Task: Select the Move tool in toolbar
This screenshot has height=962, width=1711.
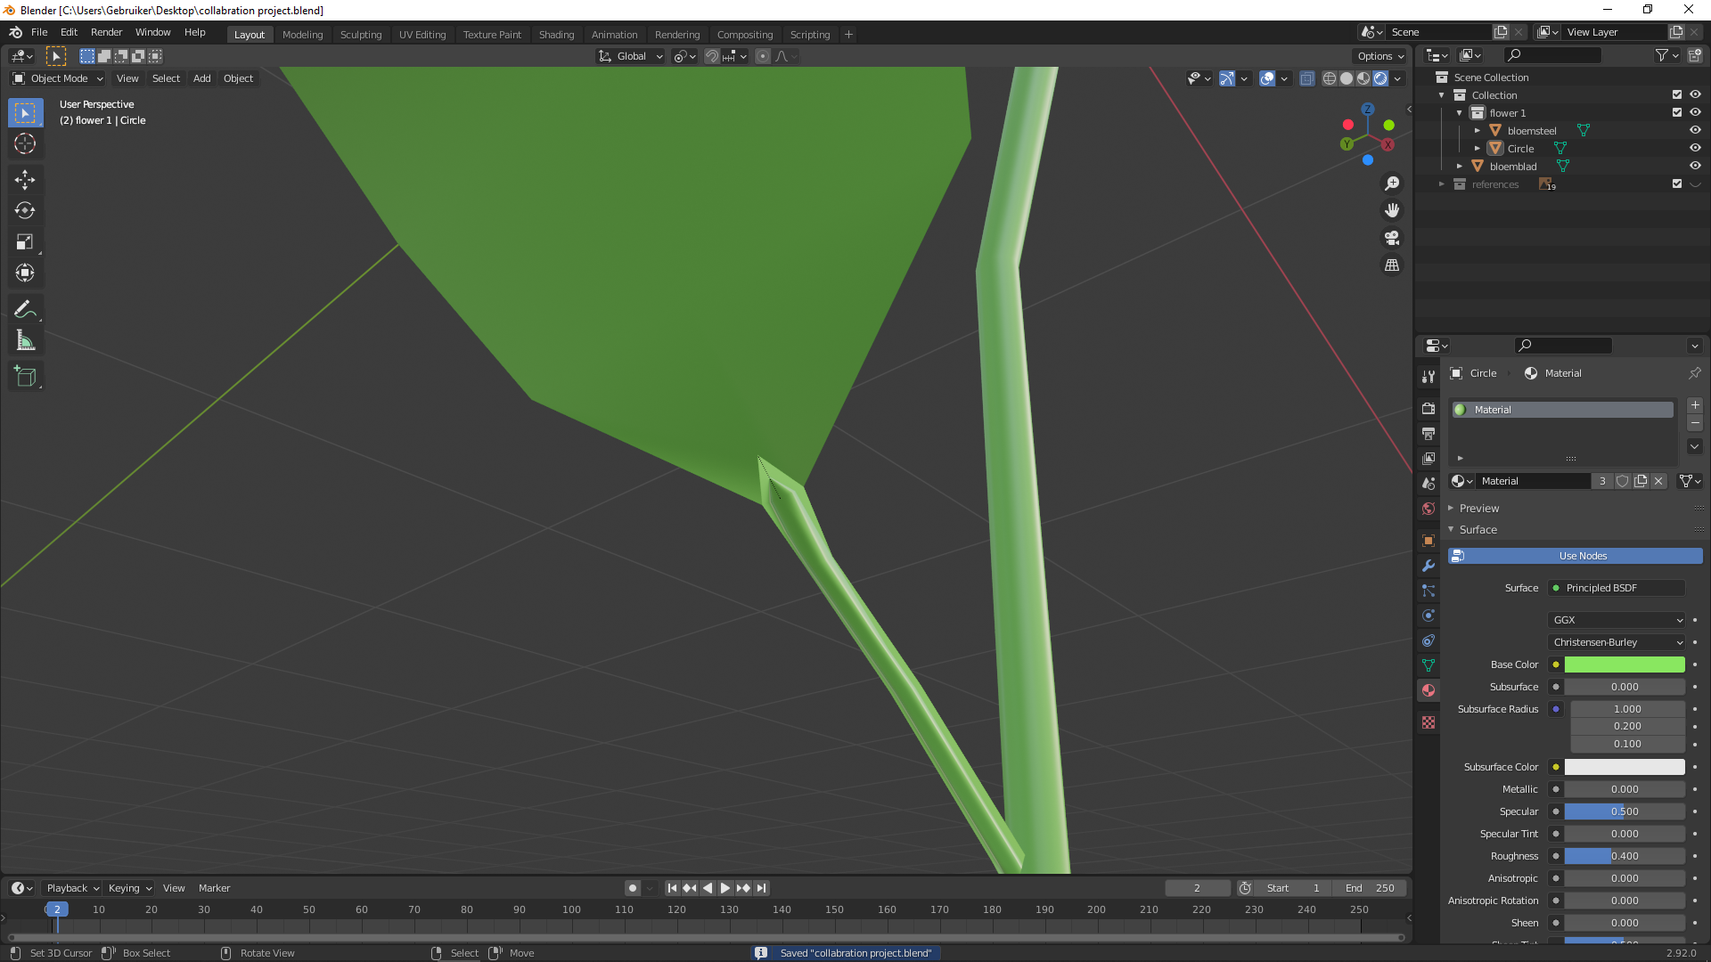Action: tap(25, 180)
